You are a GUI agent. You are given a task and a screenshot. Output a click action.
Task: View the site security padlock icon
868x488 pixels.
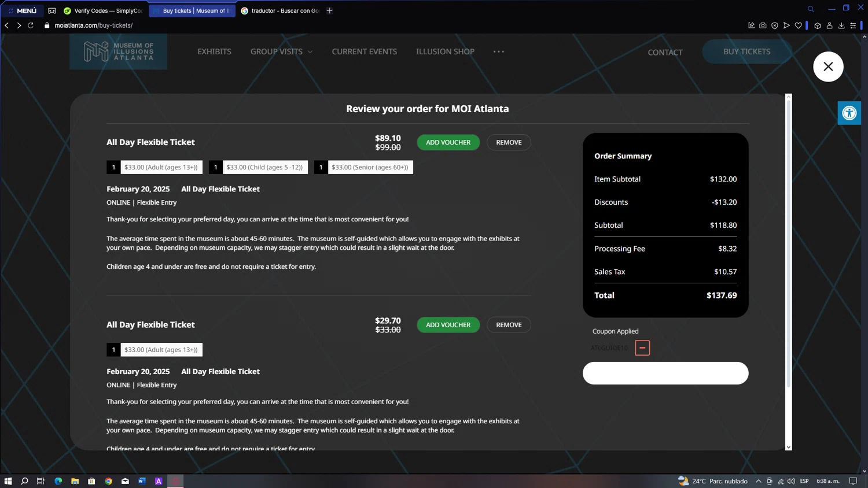47,25
